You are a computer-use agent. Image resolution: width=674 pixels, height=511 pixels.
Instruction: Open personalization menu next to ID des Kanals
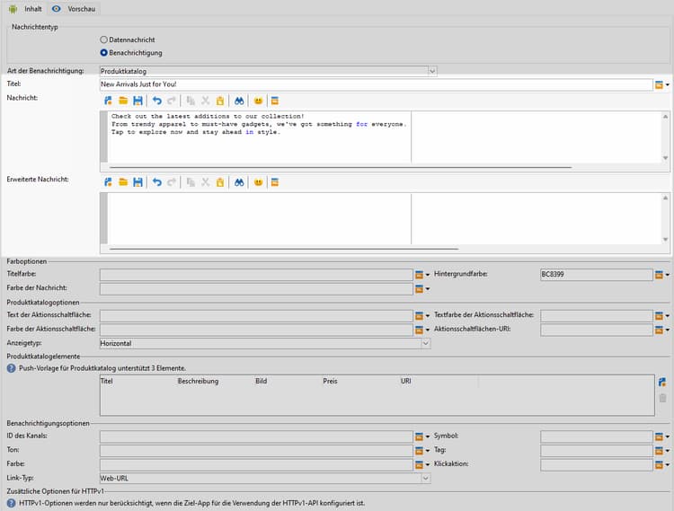(422, 436)
